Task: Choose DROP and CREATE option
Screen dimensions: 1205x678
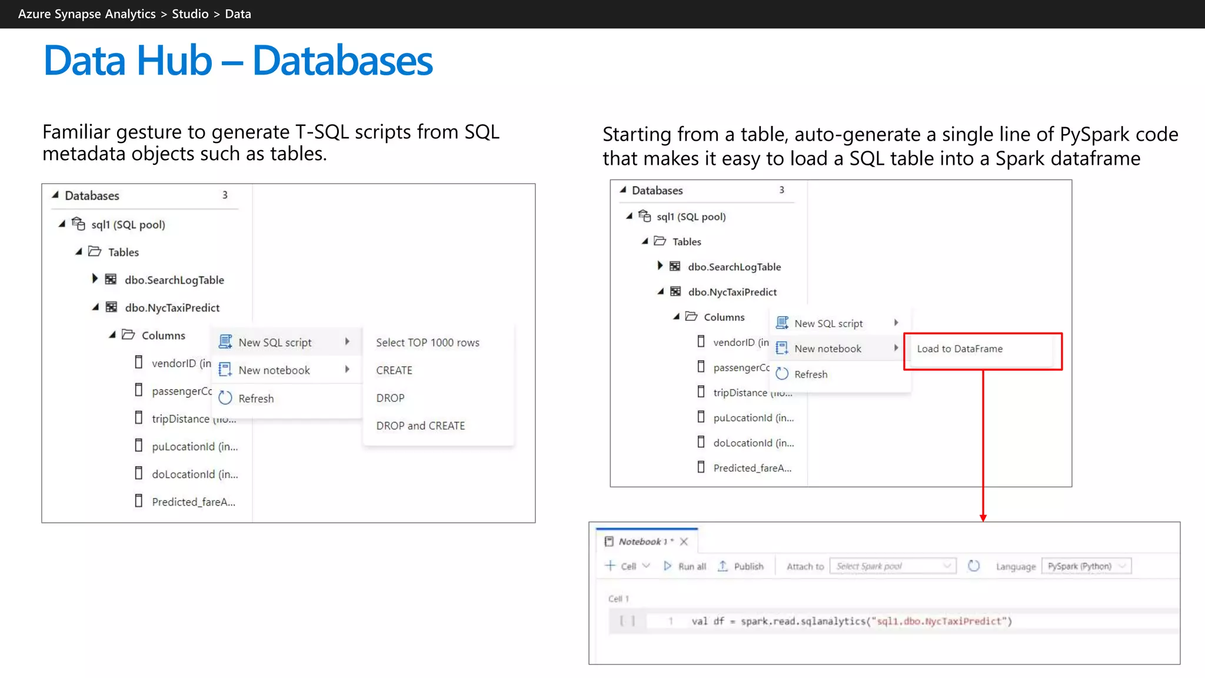Action: point(421,426)
